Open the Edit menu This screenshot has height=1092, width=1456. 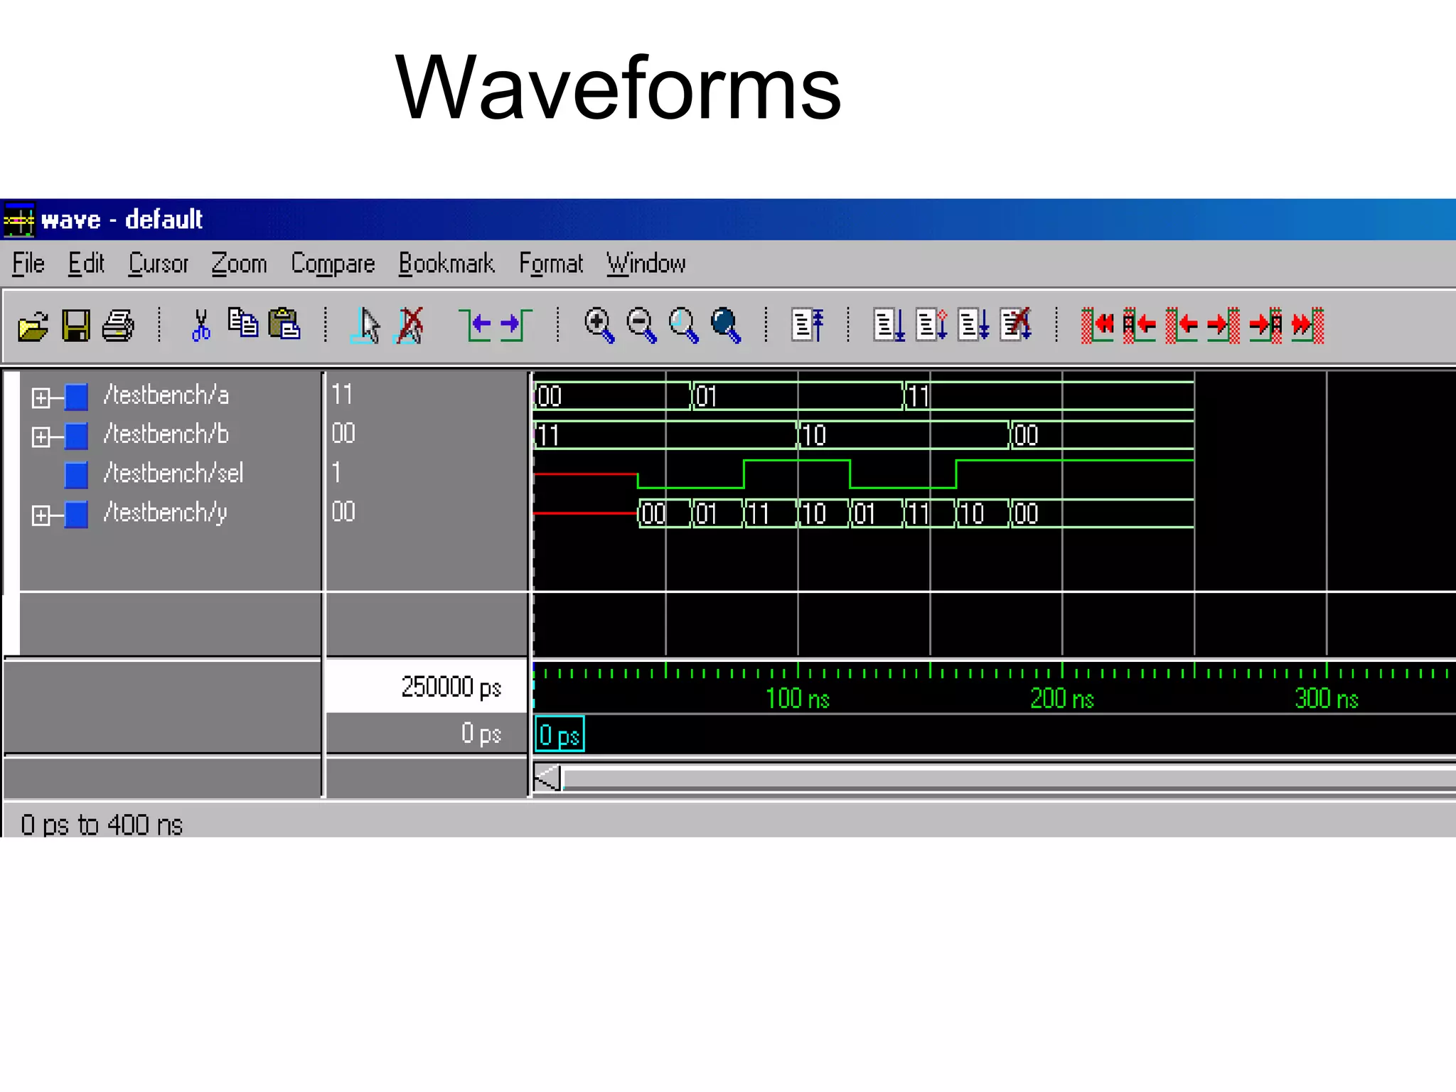(86, 264)
